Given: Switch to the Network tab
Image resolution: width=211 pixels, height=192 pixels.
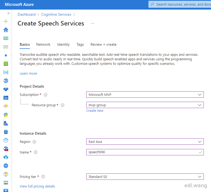Looking at the screenshot, I should [x=43, y=44].
